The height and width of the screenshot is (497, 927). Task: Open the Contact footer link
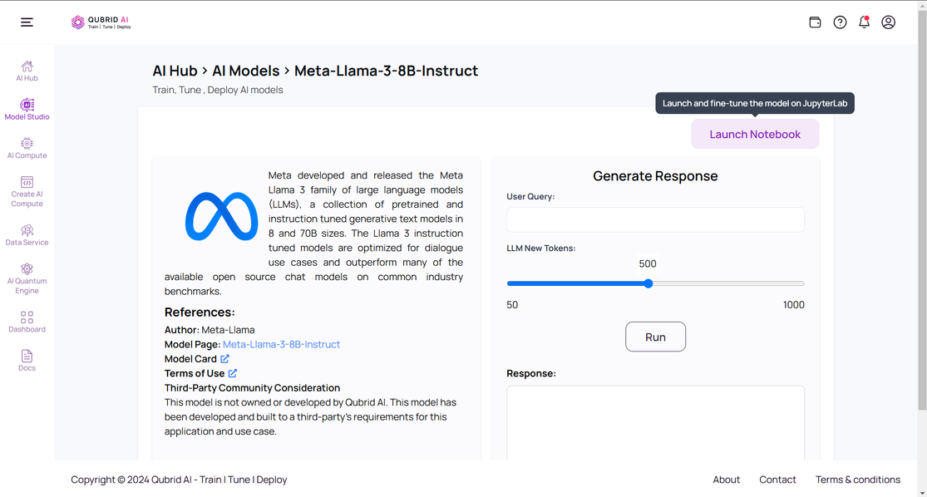[777, 480]
